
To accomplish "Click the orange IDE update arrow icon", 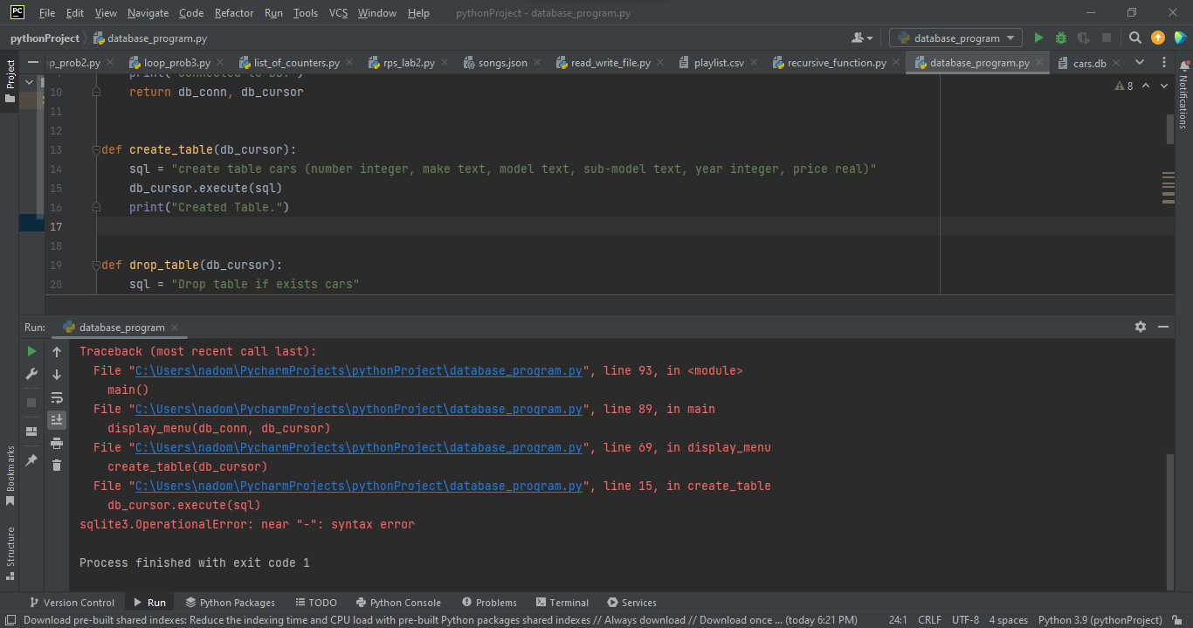I will [1157, 38].
